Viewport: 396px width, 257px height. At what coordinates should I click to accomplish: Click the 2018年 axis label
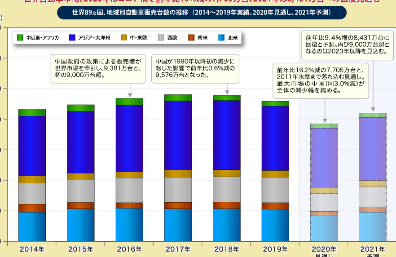coord(227,249)
